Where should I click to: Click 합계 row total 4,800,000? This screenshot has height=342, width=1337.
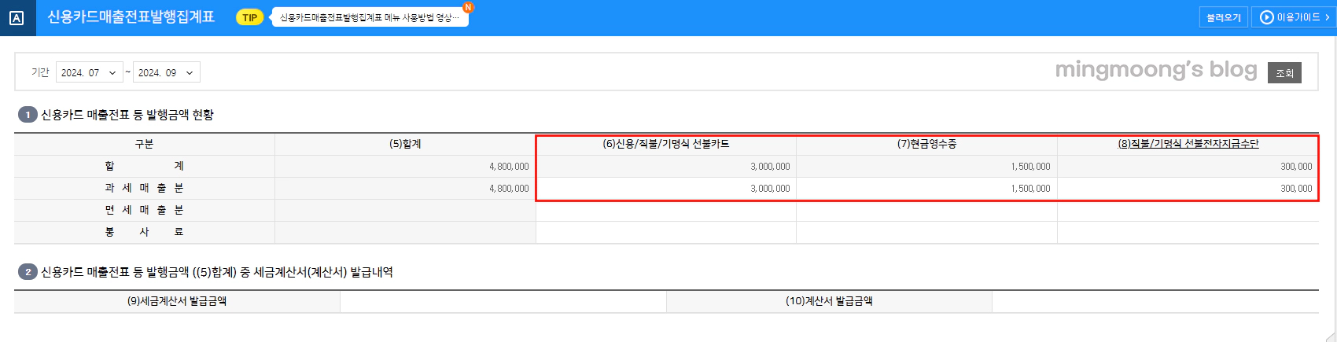click(x=405, y=166)
